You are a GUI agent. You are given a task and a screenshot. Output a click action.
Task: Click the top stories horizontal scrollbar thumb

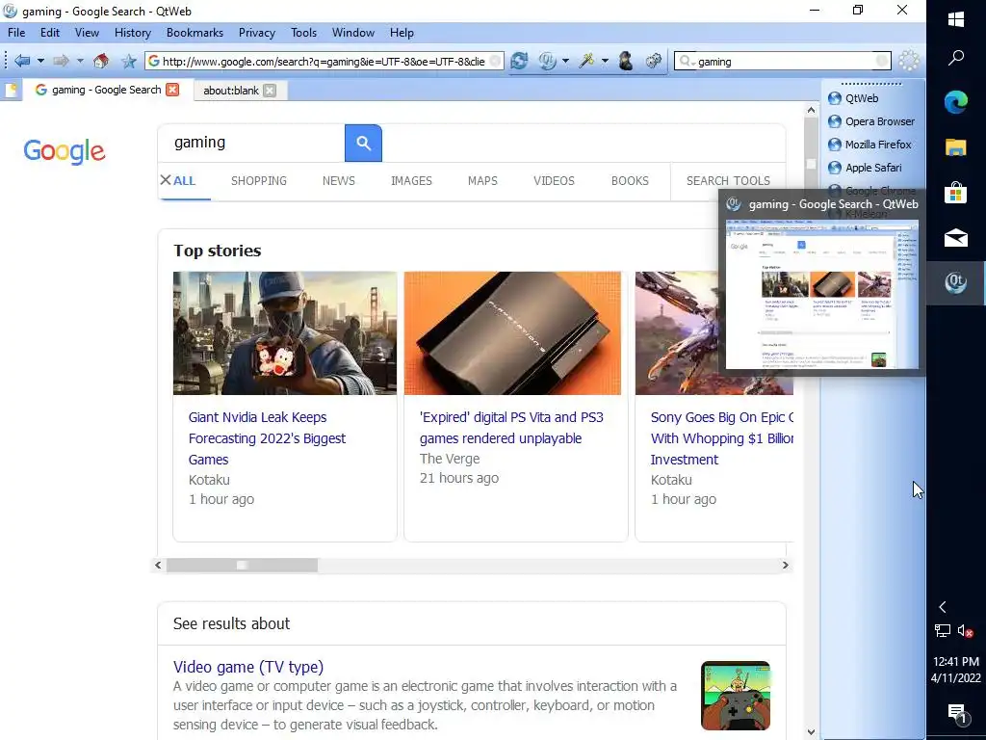(242, 565)
